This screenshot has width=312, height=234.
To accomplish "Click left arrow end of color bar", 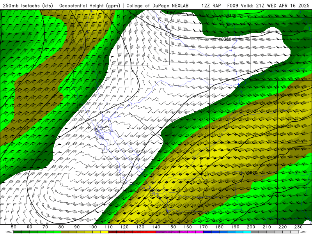I will tap(9, 232).
